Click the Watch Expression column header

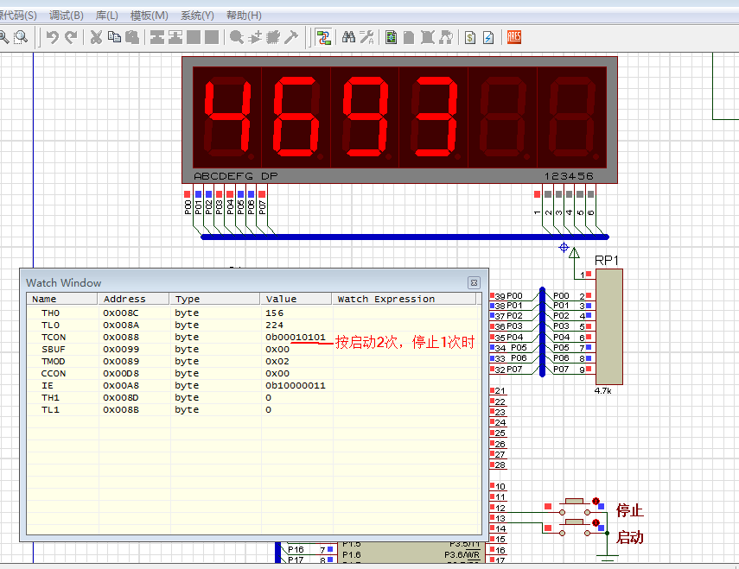point(404,299)
